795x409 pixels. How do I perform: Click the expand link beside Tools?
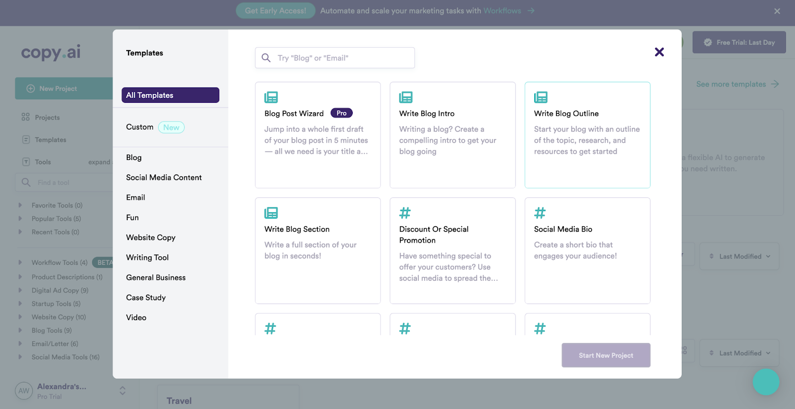coord(99,162)
